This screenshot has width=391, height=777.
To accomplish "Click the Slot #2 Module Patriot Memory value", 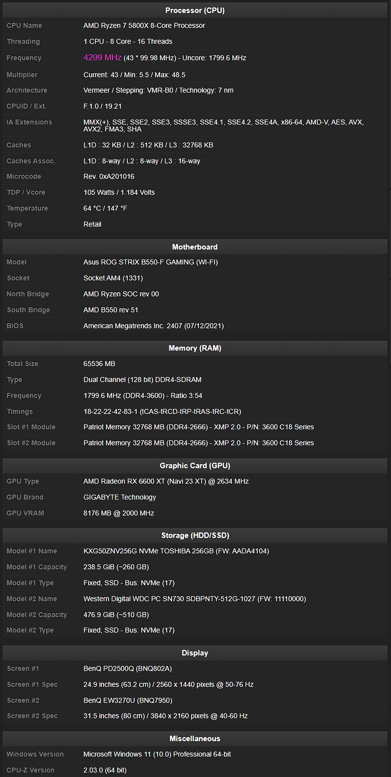I will [198, 443].
